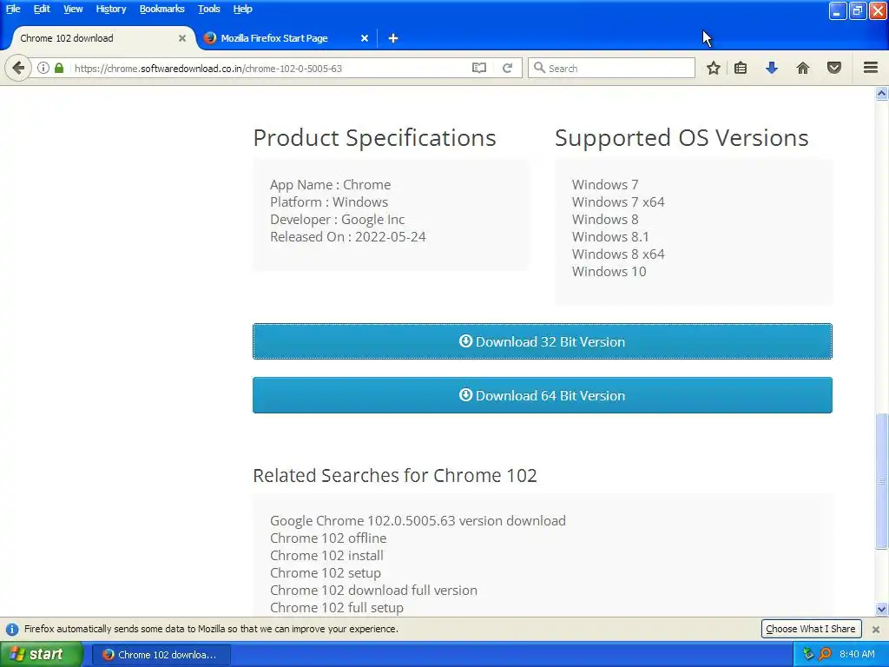Reload the current page
The width and height of the screenshot is (889, 667).
(507, 68)
